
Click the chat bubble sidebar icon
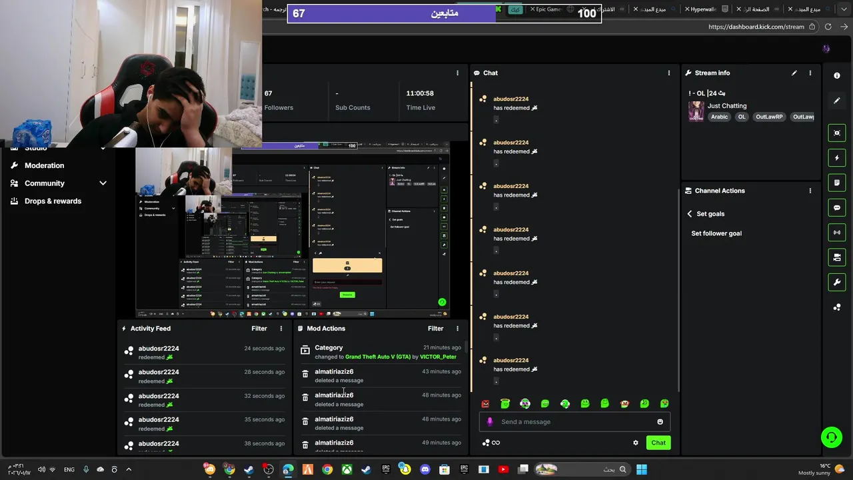837,208
